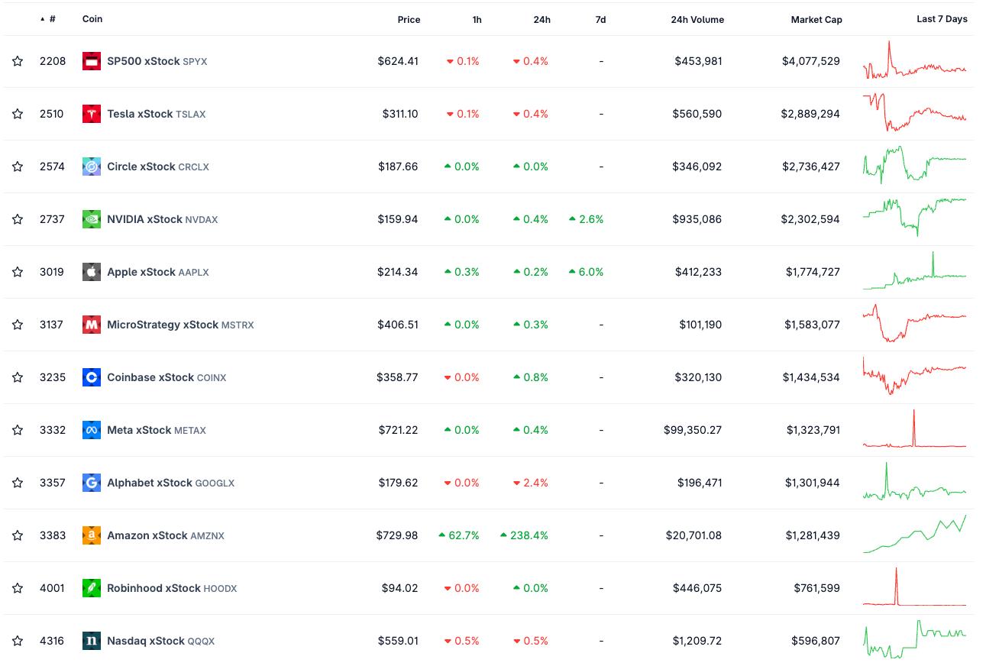Sort by 1h change column
This screenshot has width=999, height=666.
pyautogui.click(x=477, y=20)
